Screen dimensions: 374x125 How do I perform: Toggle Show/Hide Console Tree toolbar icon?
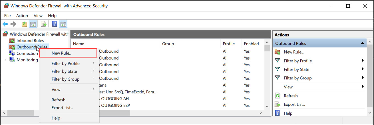click(x=33, y=24)
